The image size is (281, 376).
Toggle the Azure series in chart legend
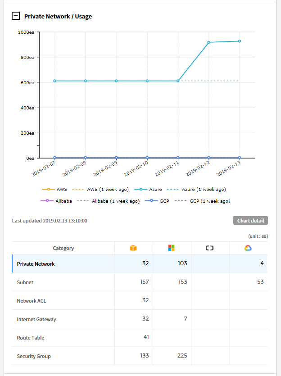[x=150, y=190]
